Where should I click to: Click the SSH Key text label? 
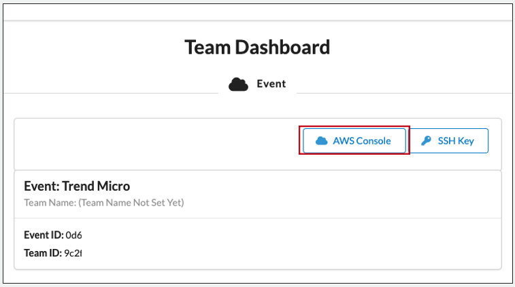pos(456,141)
